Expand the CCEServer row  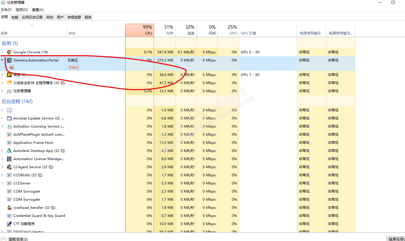[3, 183]
